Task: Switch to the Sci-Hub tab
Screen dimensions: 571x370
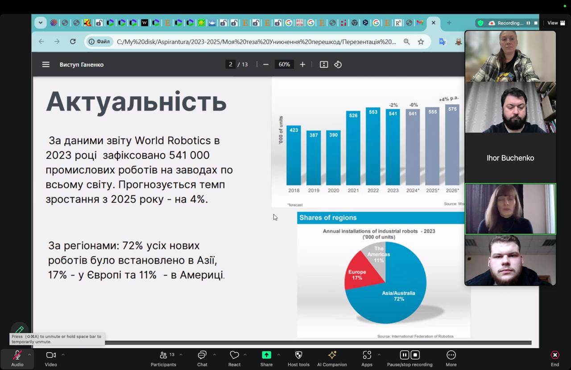Action: pyautogui.click(x=300, y=23)
